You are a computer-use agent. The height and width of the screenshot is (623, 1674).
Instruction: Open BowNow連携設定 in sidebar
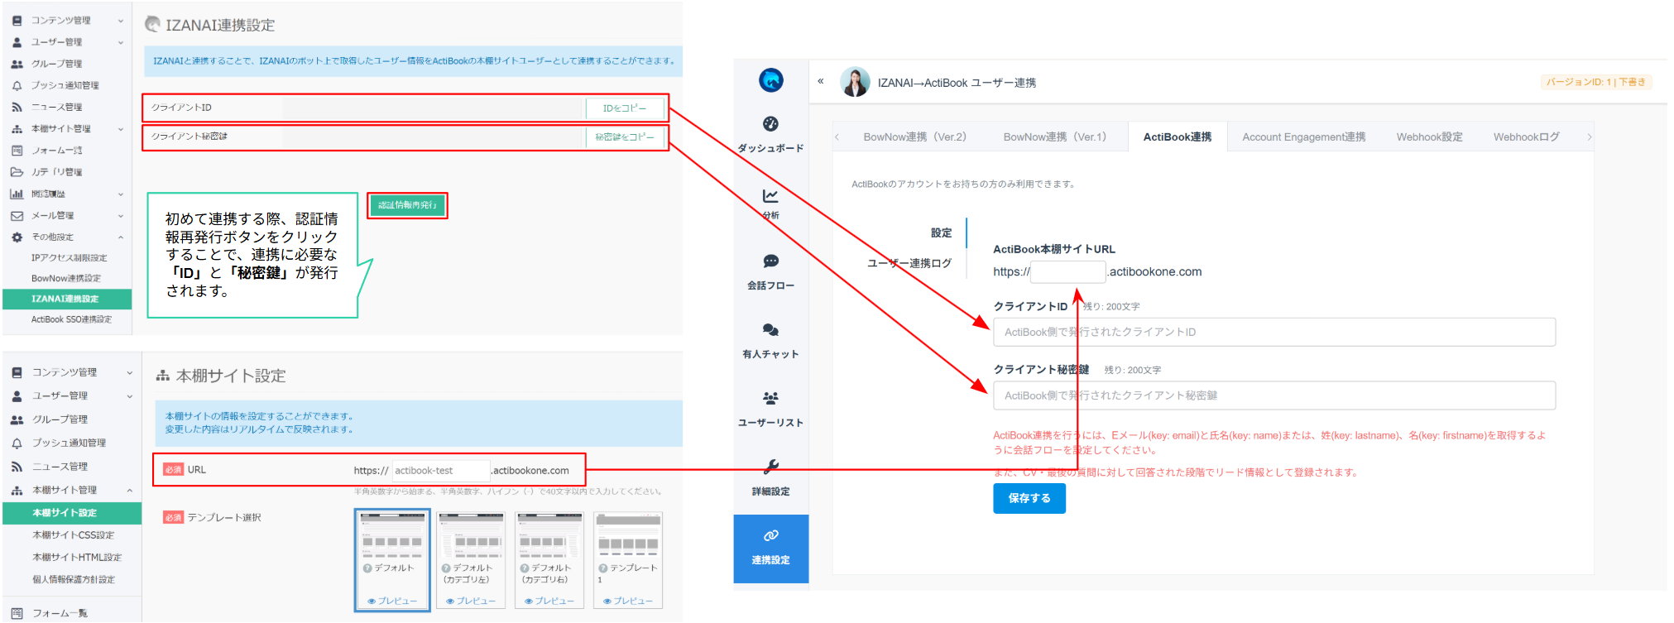(x=66, y=279)
